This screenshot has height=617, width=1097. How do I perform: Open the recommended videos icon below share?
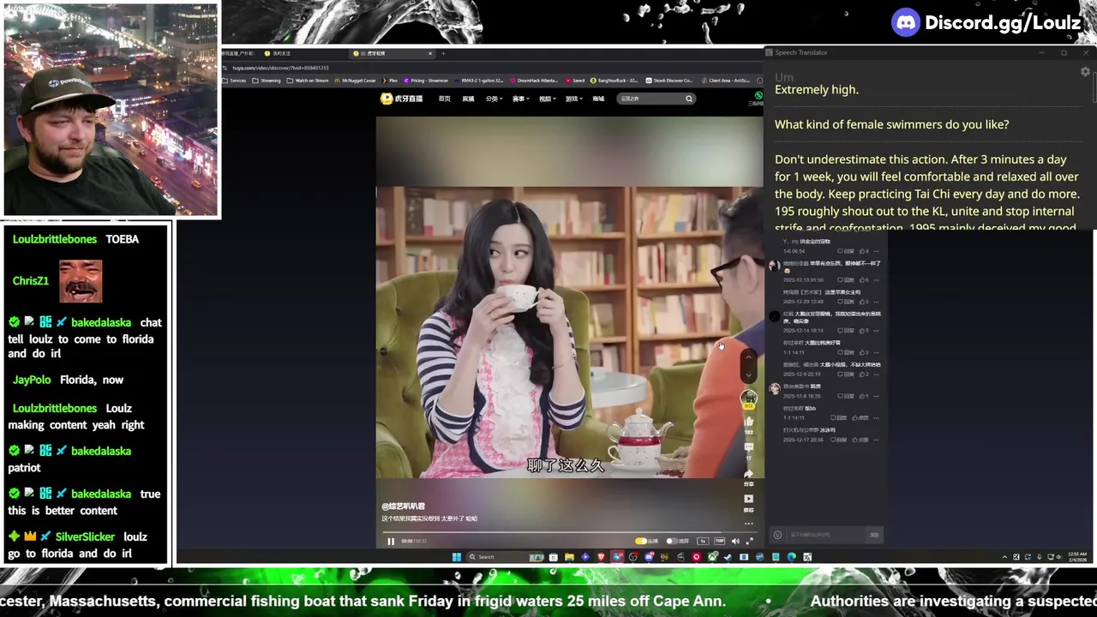[748, 499]
